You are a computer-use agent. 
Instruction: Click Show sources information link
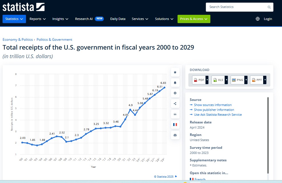[x=213, y=105]
